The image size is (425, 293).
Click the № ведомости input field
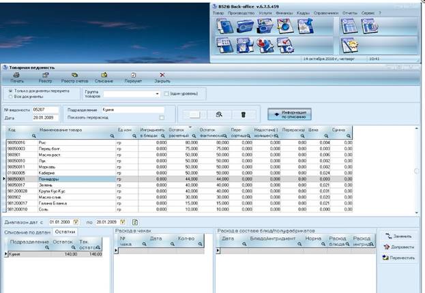46,109
